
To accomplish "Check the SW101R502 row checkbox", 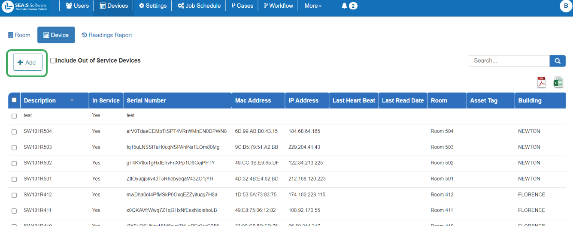I will pyautogui.click(x=14, y=163).
